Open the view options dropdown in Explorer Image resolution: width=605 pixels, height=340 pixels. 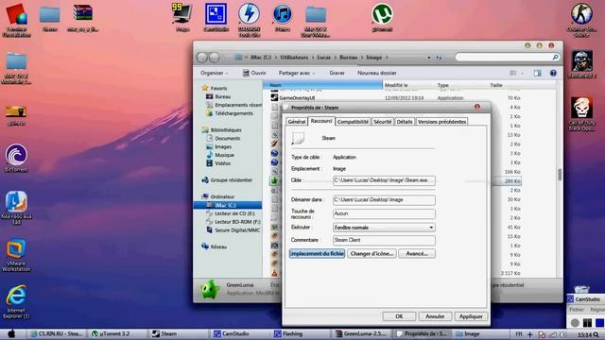tap(523, 73)
